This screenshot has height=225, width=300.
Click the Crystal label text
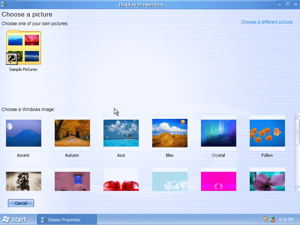[218, 155]
